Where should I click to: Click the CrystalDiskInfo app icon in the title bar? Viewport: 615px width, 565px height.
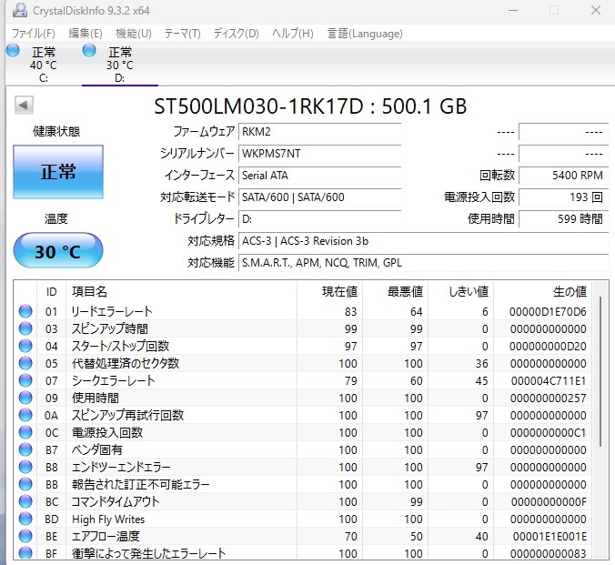coord(19,10)
